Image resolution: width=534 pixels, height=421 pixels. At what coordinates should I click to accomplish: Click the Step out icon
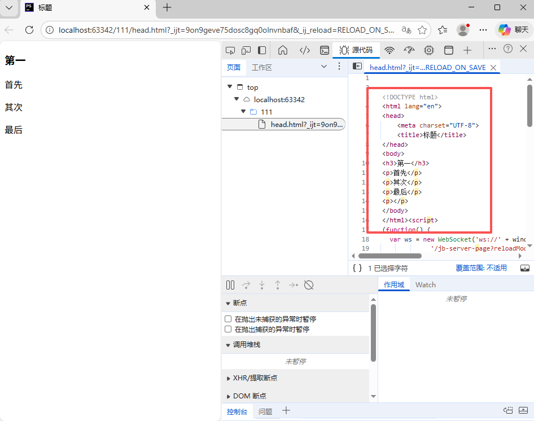click(278, 285)
